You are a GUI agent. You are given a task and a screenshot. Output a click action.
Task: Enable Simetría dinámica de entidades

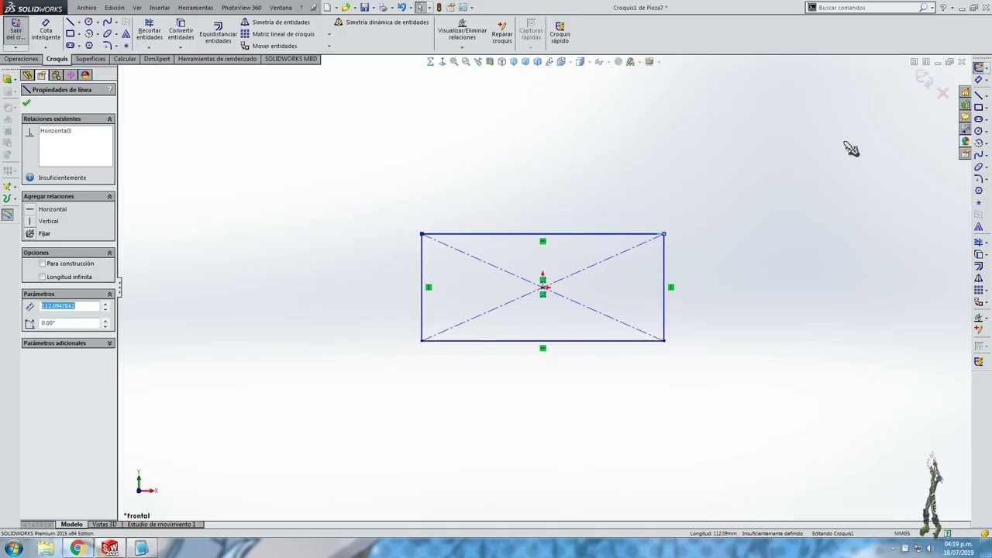point(381,22)
